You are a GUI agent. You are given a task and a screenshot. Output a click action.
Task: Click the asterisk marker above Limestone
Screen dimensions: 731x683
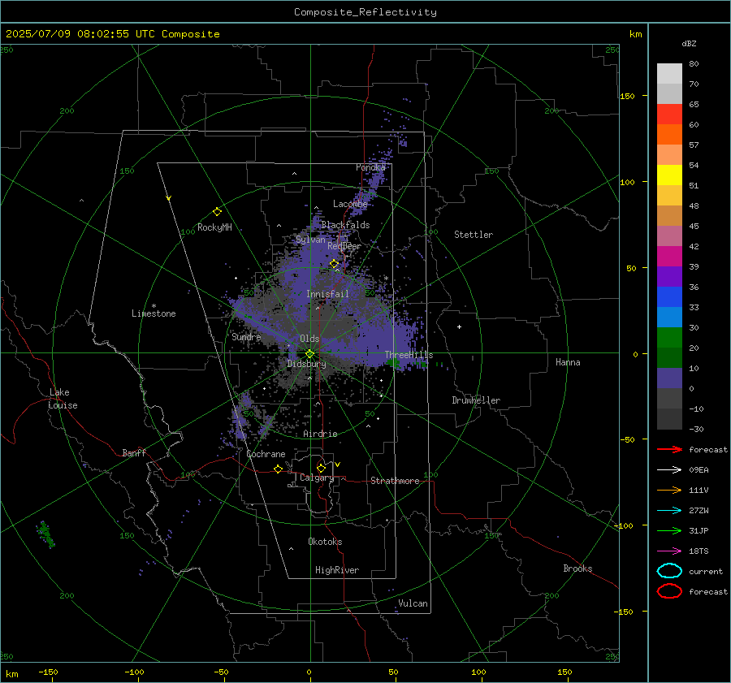[x=154, y=306]
